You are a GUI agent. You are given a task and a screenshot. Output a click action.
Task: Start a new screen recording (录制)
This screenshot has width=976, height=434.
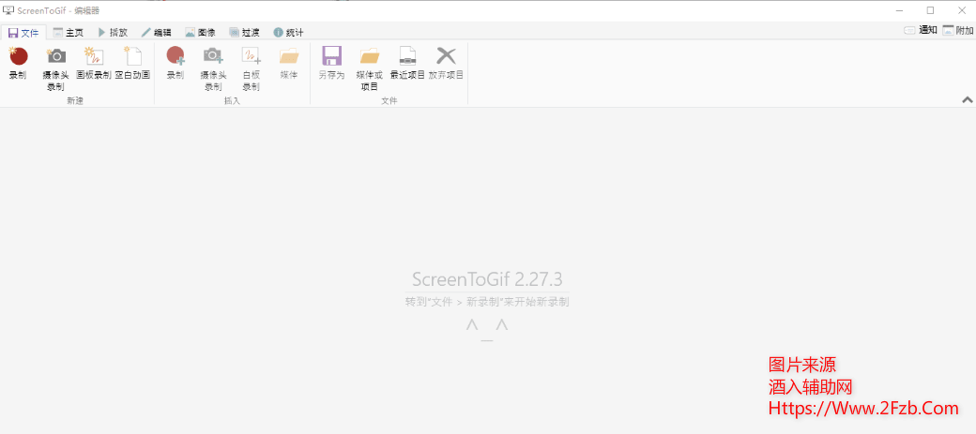pos(18,63)
